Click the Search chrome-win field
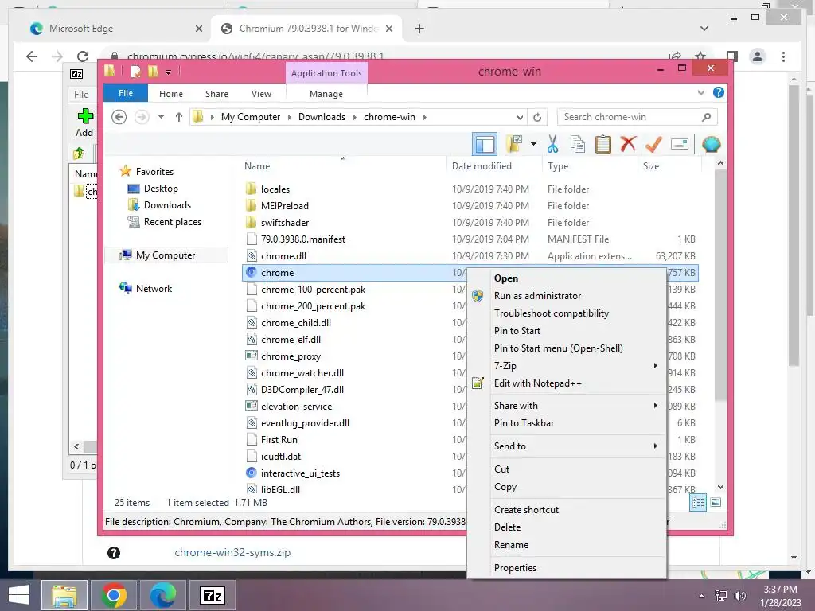Viewport: 815px width, 611px height. pyautogui.click(x=637, y=117)
